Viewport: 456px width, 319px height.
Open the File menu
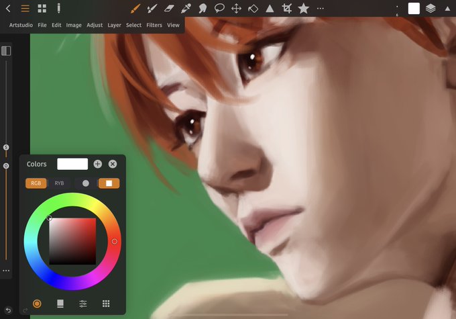[x=42, y=25]
